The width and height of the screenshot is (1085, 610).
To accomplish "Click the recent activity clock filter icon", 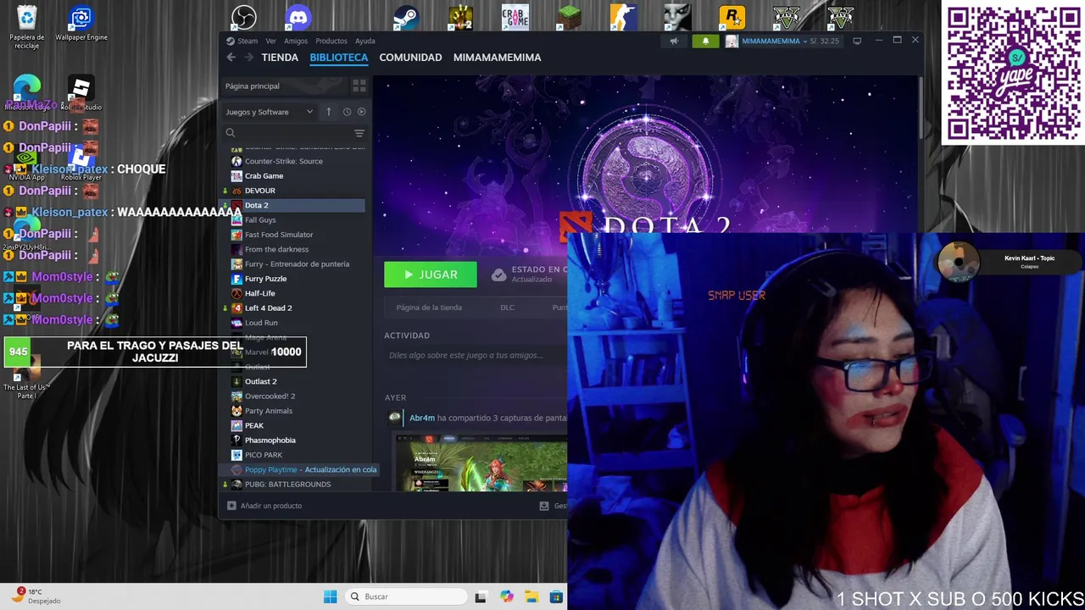I will (347, 112).
